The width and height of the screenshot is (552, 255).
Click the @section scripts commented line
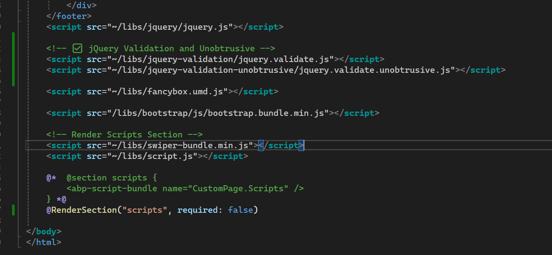tap(112, 177)
